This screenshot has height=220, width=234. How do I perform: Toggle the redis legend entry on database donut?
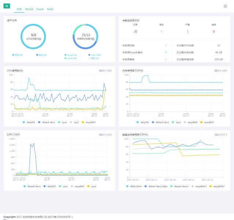click(95, 55)
